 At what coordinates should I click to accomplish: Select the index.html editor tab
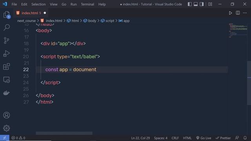(x=31, y=13)
